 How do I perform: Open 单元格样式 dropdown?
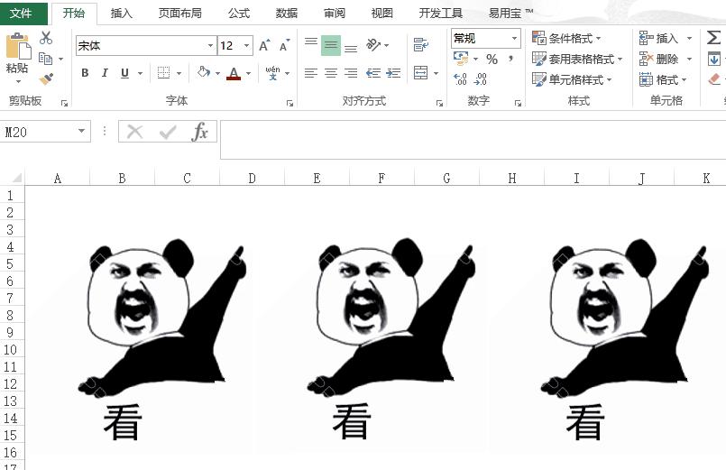point(572,79)
